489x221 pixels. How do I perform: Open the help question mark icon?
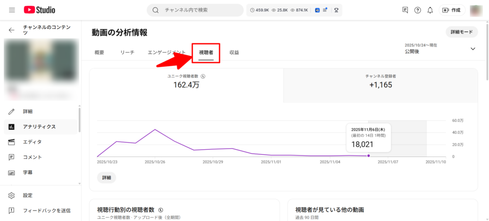pyautogui.click(x=418, y=10)
